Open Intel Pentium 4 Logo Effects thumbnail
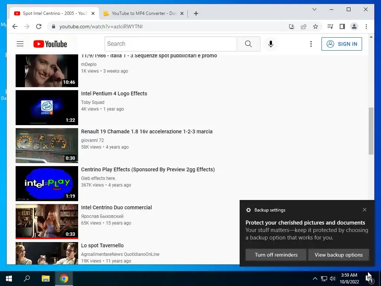The width and height of the screenshot is (381, 286). [x=47, y=108]
